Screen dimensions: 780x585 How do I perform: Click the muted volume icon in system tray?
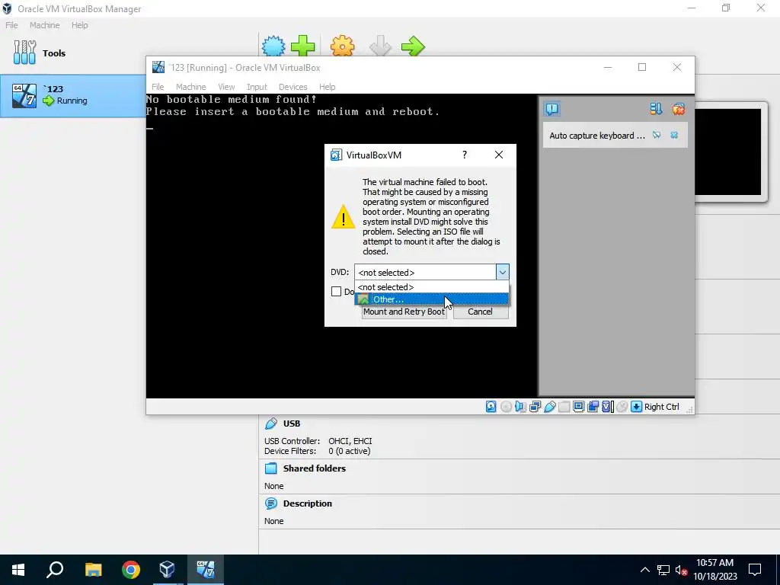(x=681, y=570)
